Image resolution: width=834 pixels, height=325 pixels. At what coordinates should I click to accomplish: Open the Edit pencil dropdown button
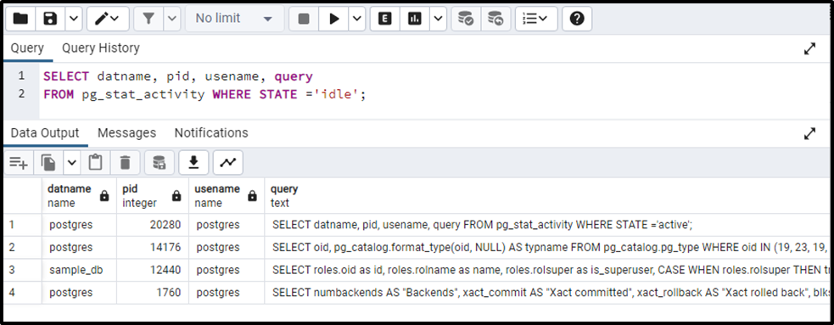[x=108, y=20]
